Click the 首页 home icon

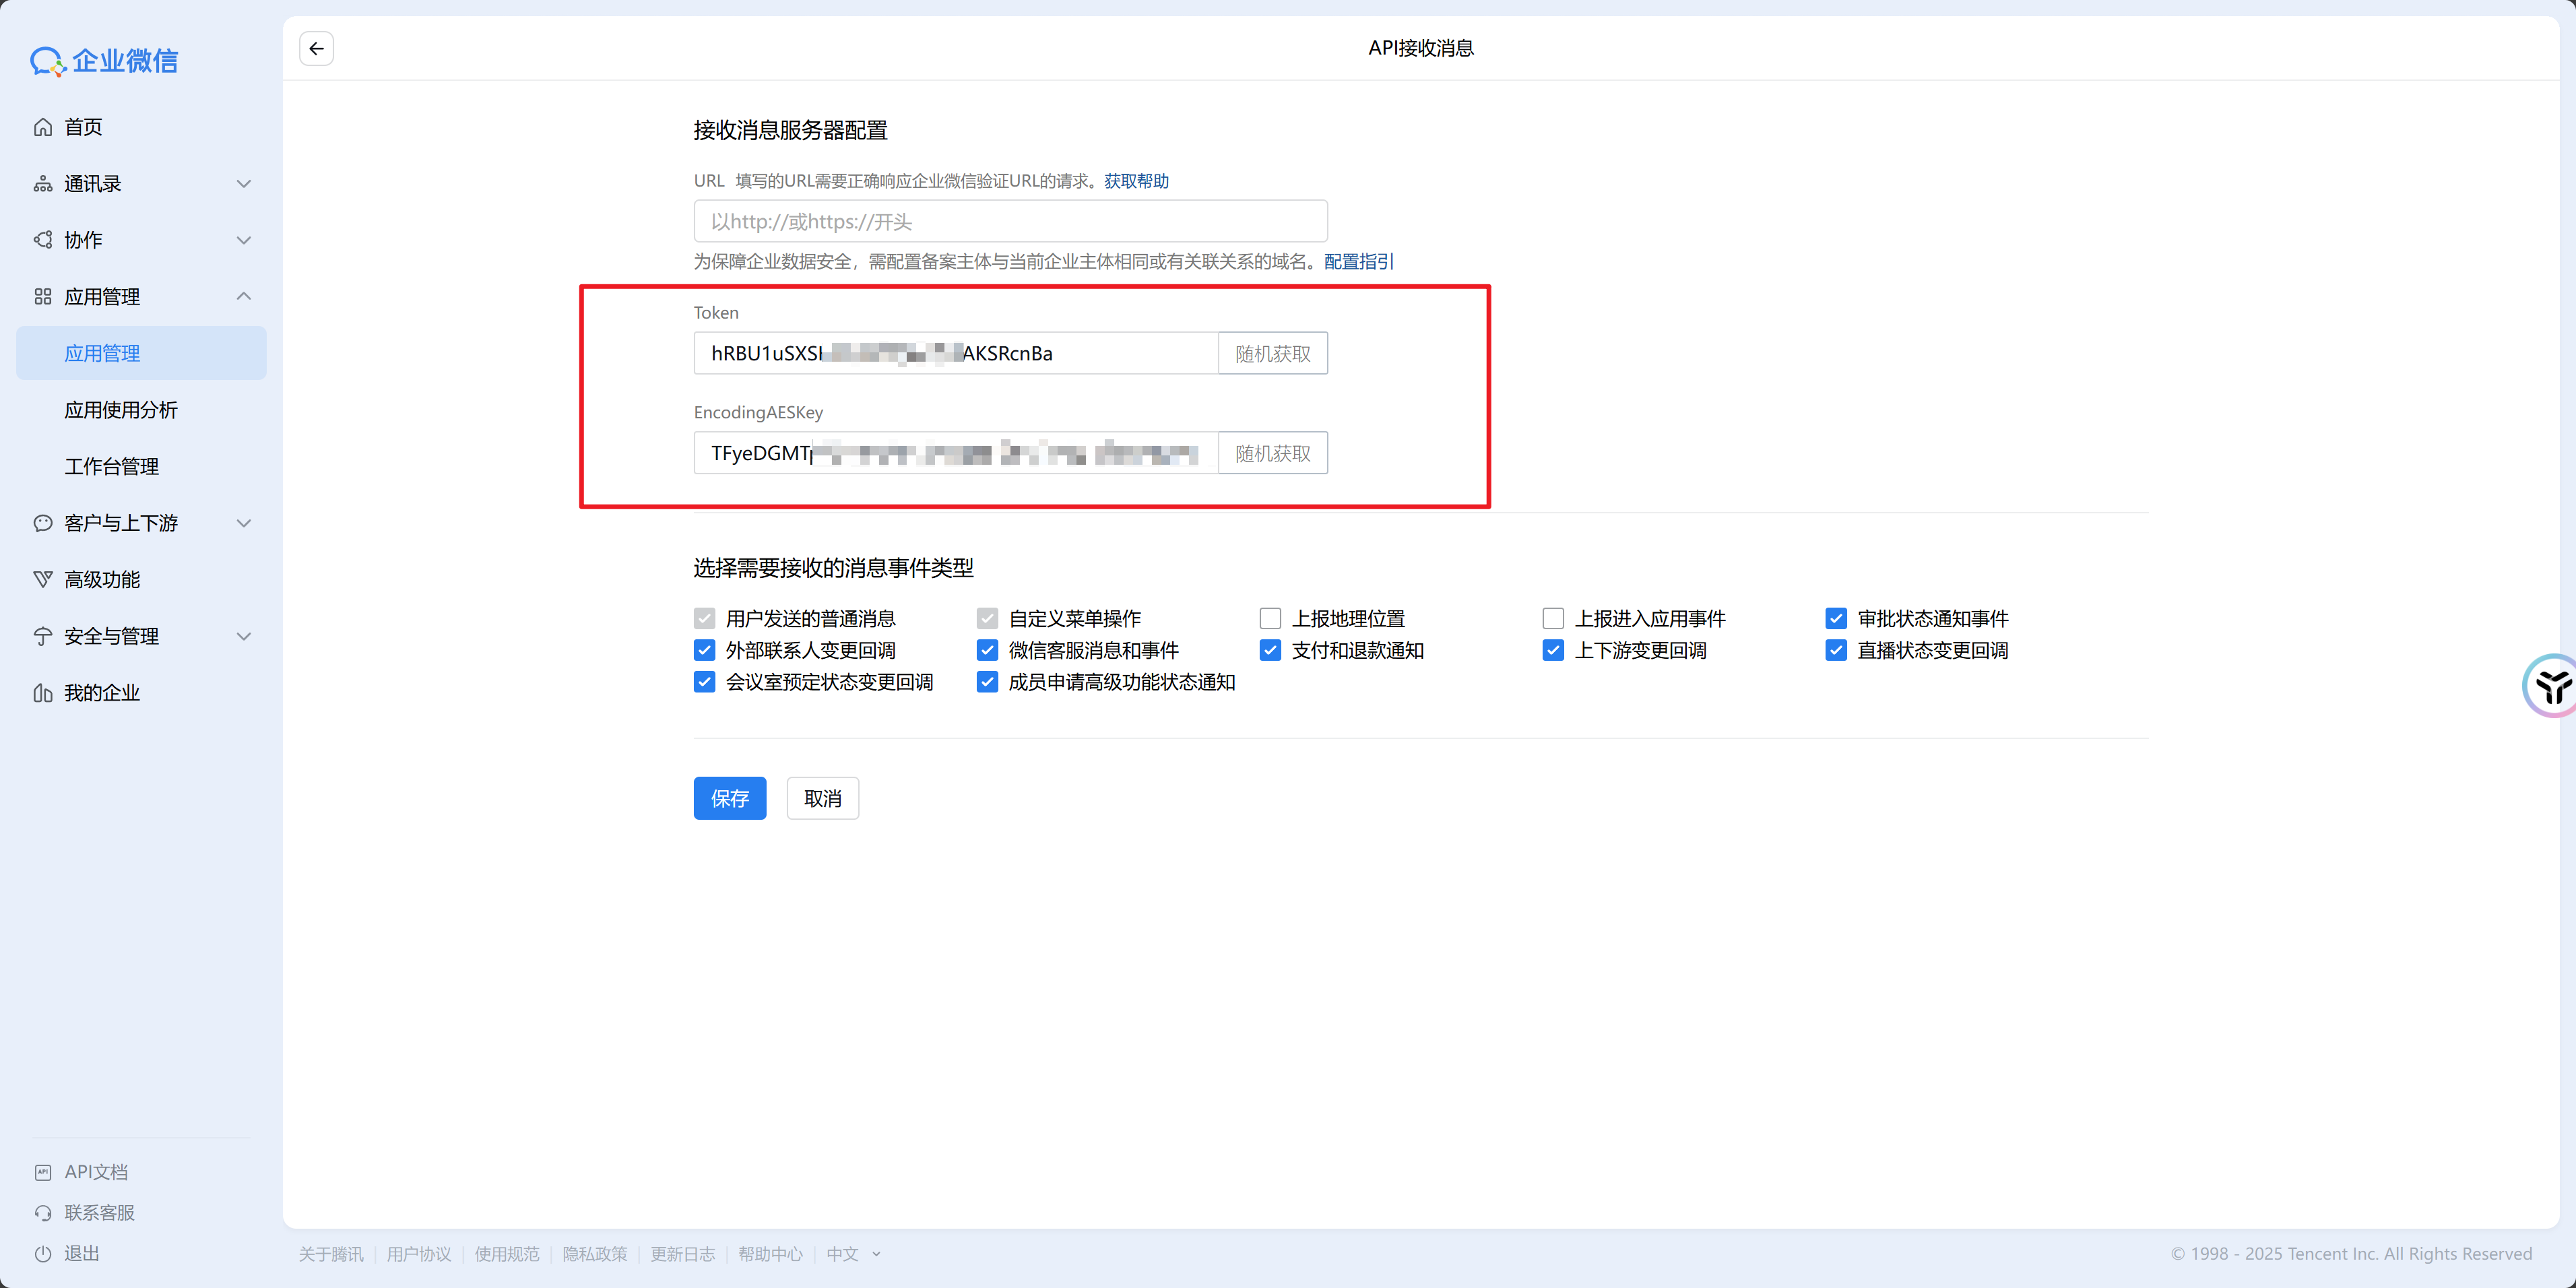point(43,127)
